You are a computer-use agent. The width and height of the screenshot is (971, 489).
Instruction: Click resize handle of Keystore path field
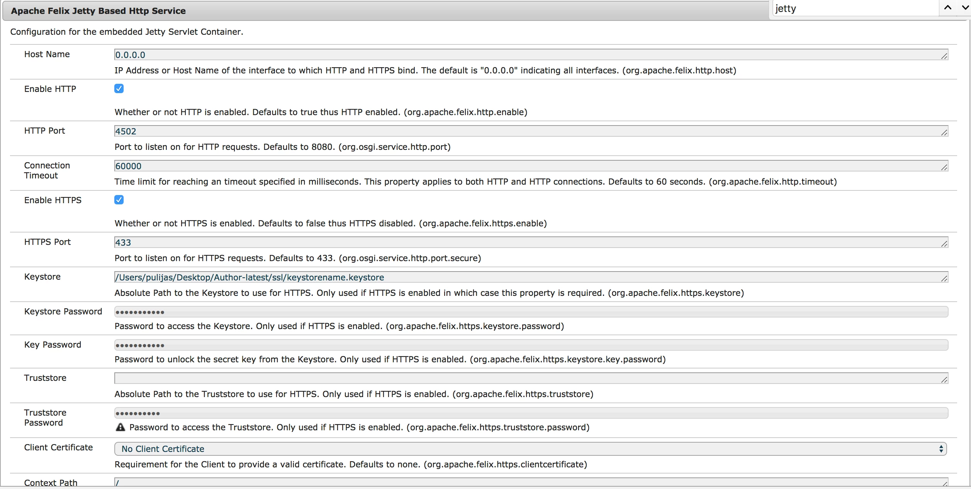(x=944, y=279)
